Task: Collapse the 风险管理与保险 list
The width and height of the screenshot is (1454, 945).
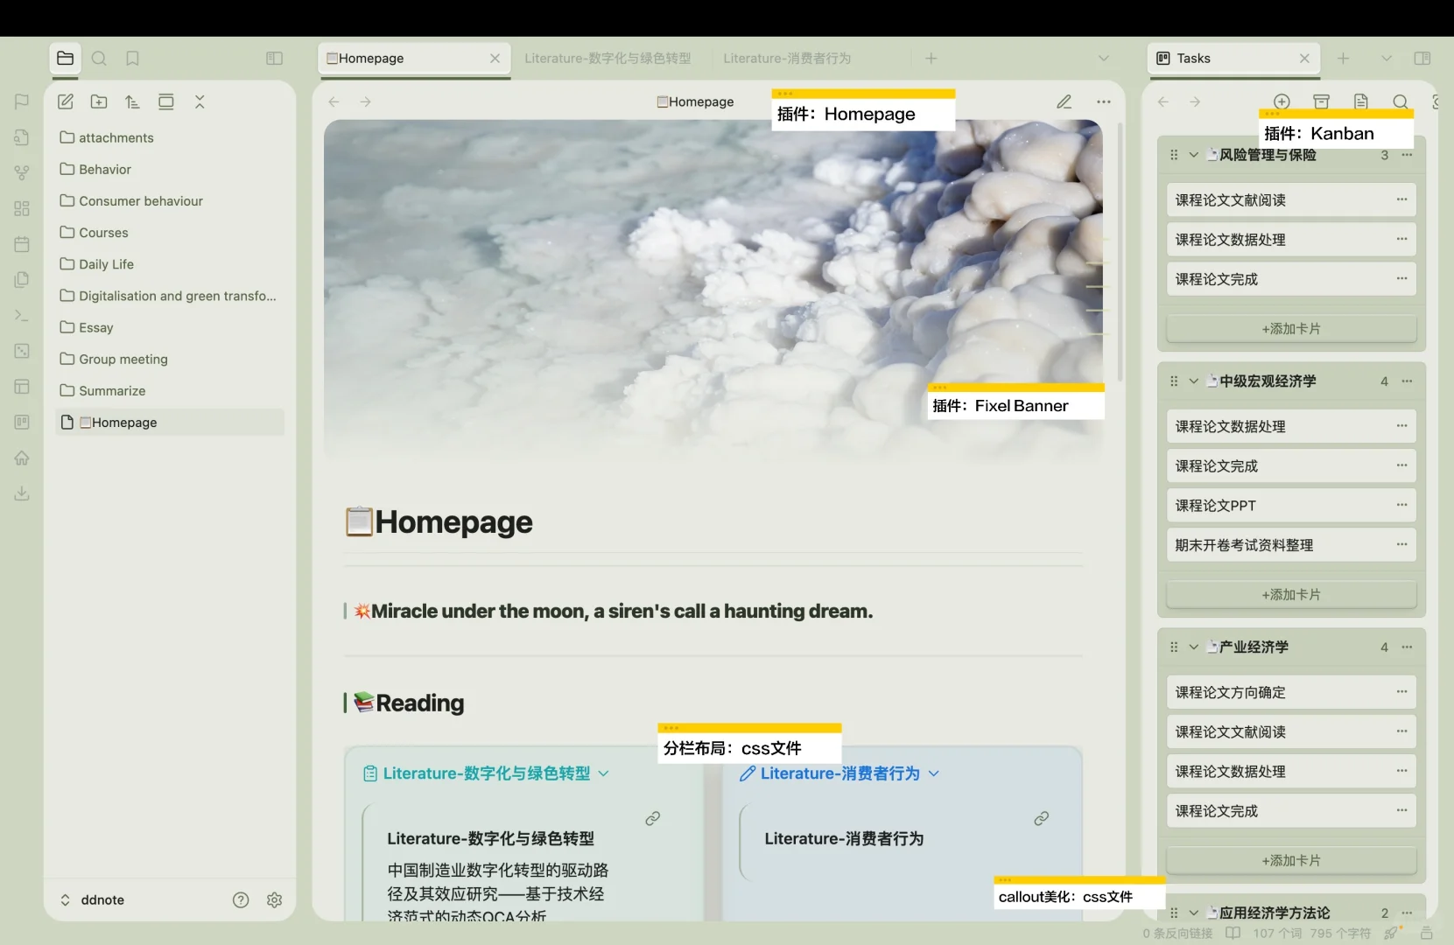Action: tap(1193, 155)
